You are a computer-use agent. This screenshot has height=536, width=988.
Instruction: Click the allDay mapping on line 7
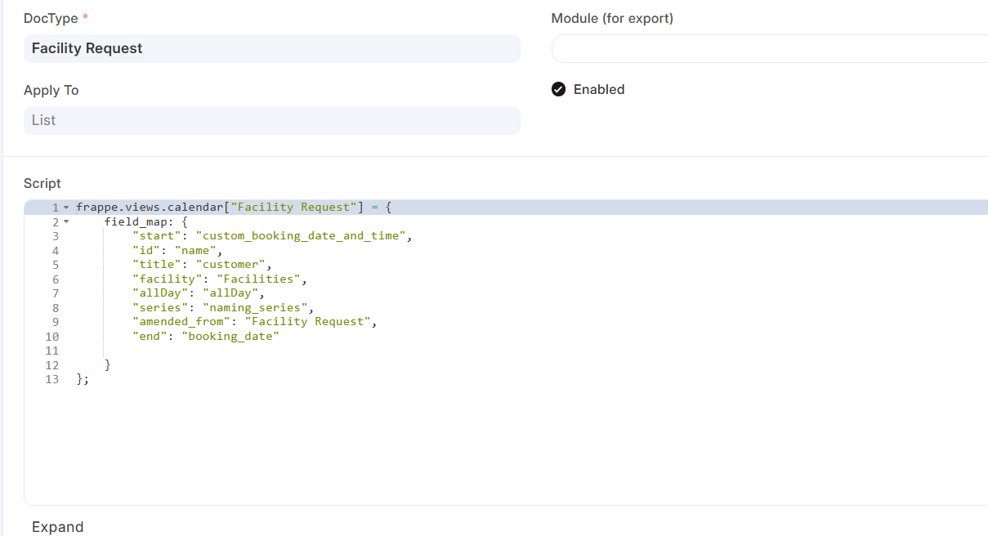pos(196,293)
